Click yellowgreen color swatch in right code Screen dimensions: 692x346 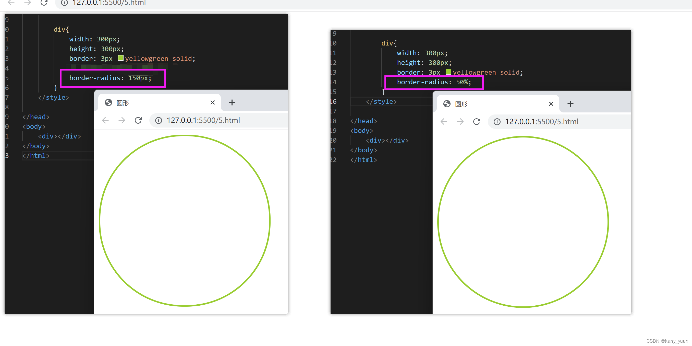448,72
